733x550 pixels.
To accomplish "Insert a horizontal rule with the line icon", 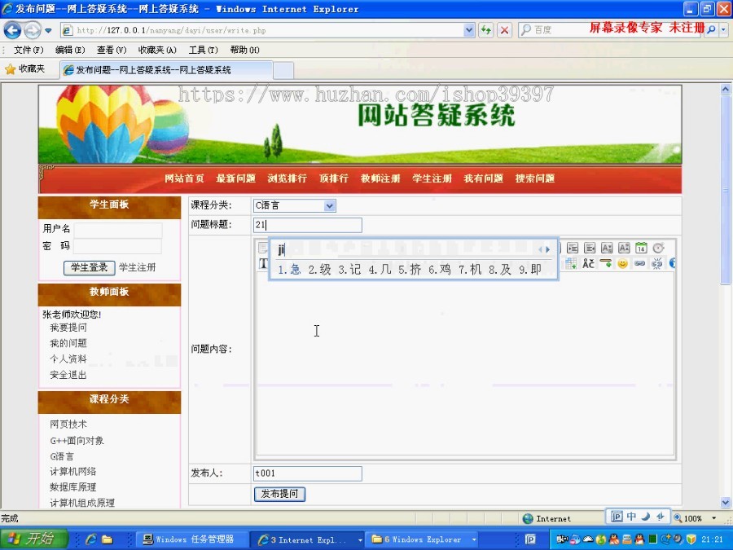I will [606, 264].
